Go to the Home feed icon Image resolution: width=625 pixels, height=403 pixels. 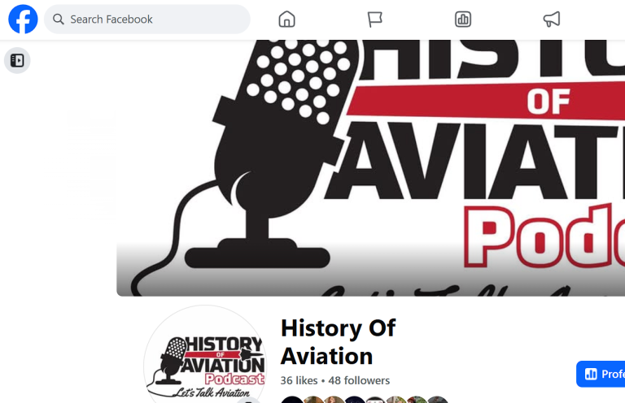(x=286, y=19)
